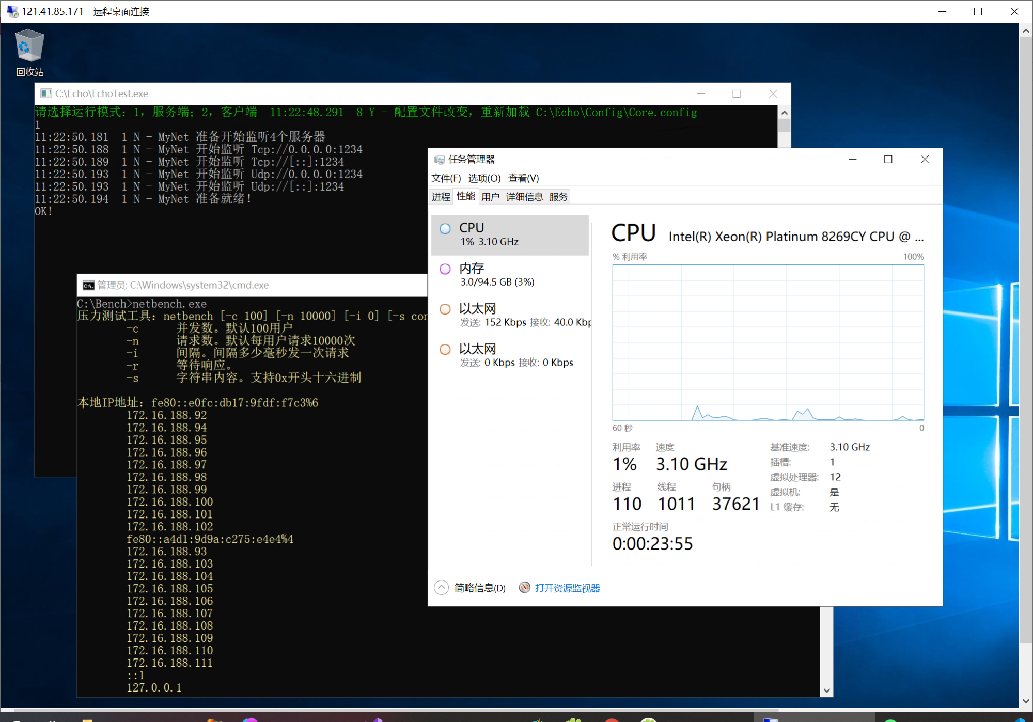This screenshot has width=1033, height=722.
Task: Switch to the 服务 tab
Action: point(558,197)
